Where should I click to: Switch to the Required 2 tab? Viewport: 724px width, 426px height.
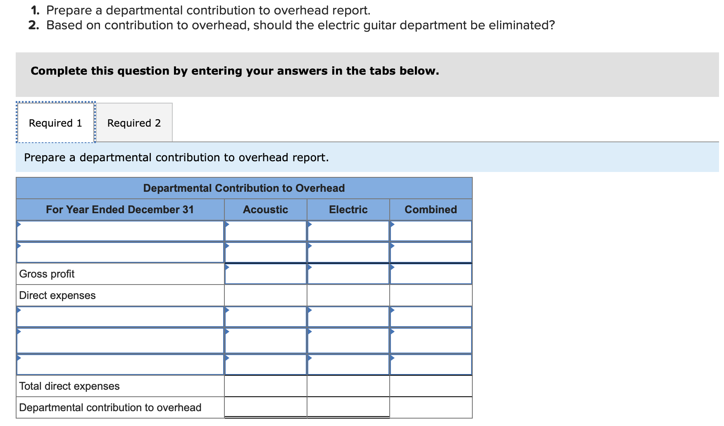point(133,122)
